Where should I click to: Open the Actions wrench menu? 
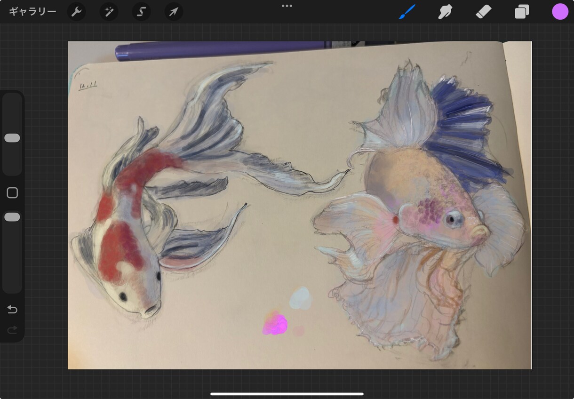click(76, 12)
